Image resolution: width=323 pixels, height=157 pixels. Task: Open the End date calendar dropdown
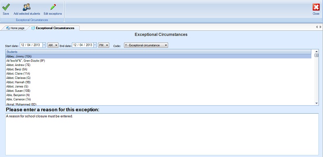95,45
